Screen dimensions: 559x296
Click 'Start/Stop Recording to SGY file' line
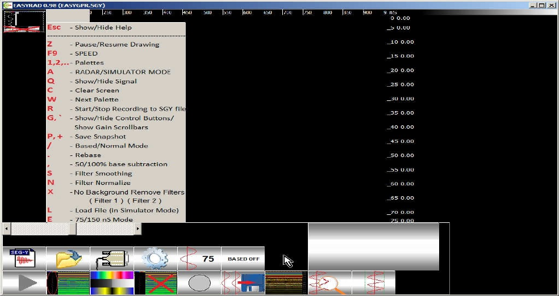(116, 109)
